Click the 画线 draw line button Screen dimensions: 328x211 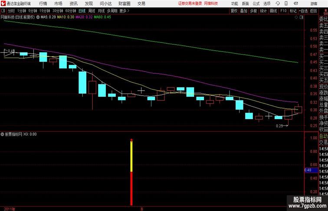click(273, 11)
